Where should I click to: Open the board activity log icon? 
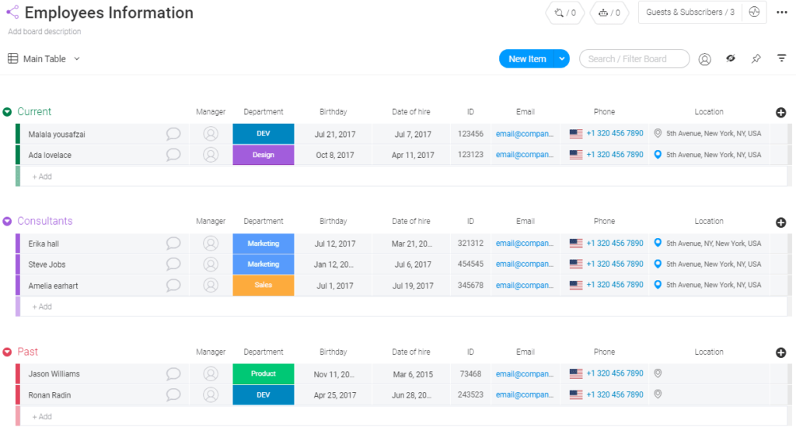click(753, 12)
